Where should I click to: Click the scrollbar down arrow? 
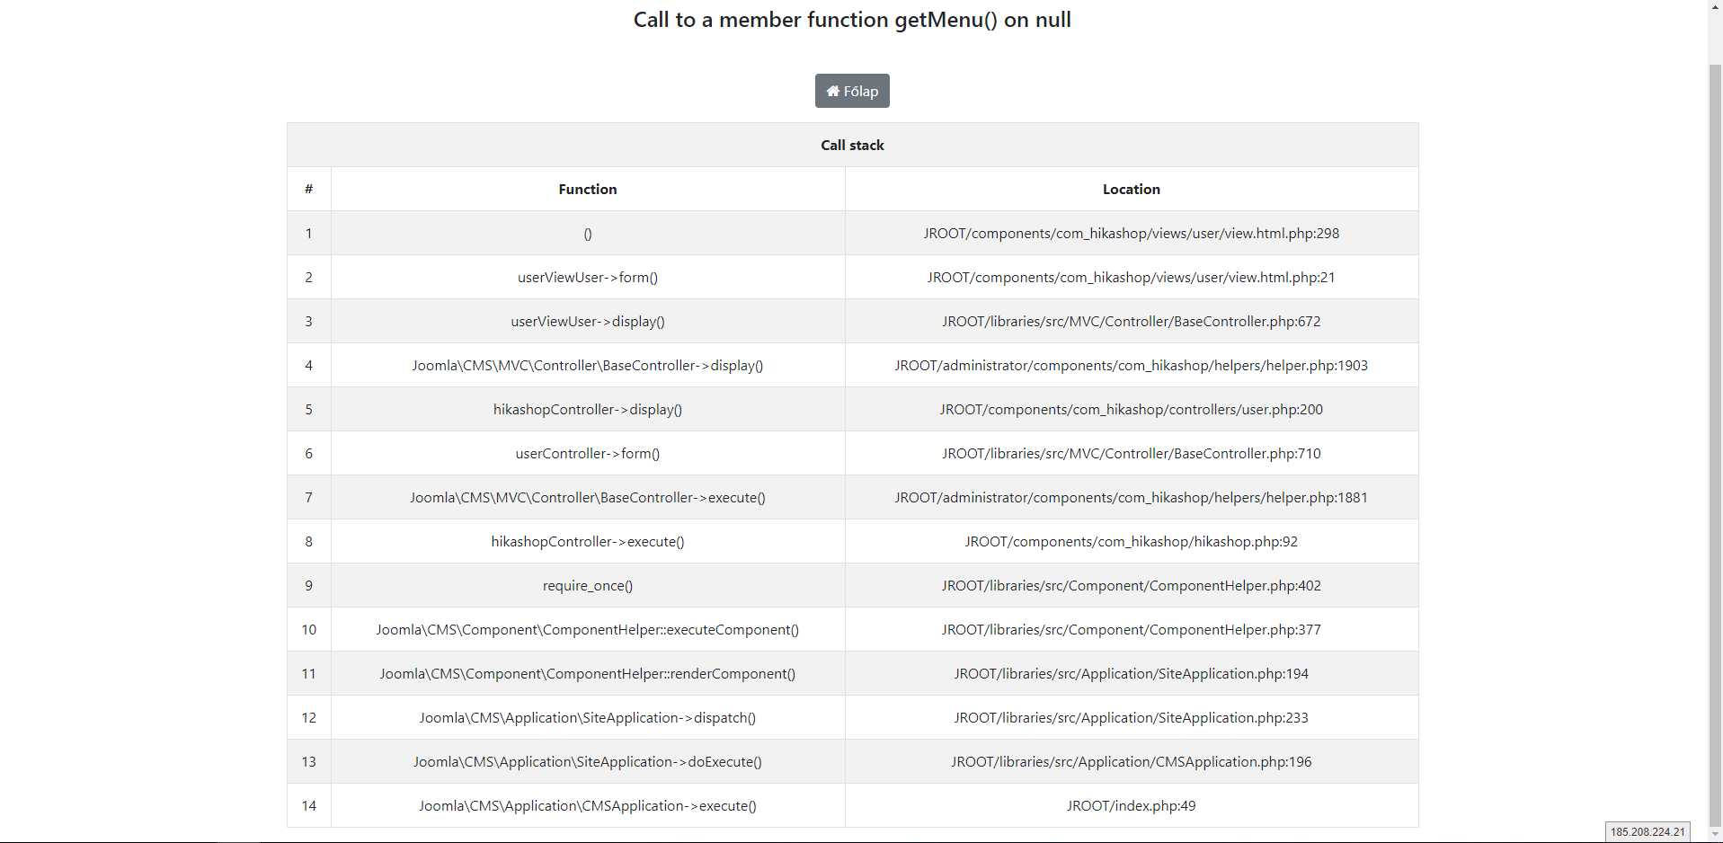pyautogui.click(x=1715, y=834)
